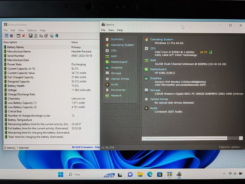Select the Battery Health row
Image resolution: width=245 pixels, height=184 pixels.
(16, 86)
